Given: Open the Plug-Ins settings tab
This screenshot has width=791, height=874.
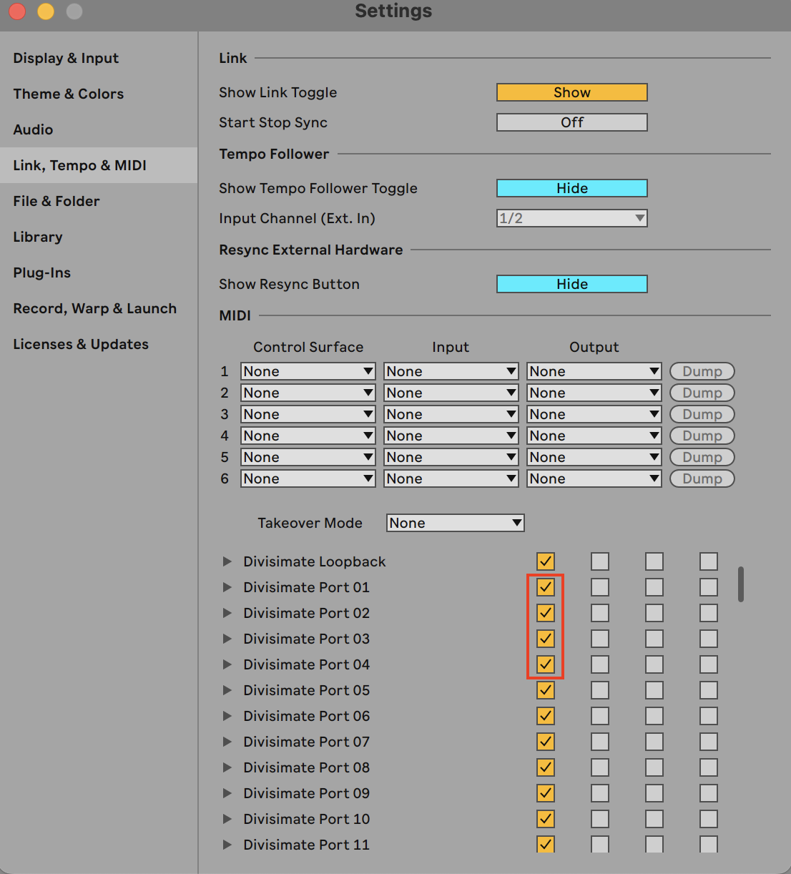Looking at the screenshot, I should pos(41,272).
